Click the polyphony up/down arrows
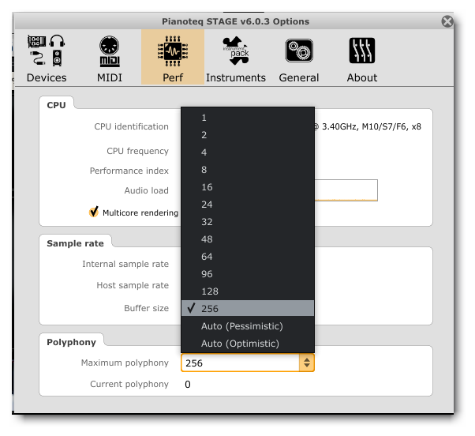The height and width of the screenshot is (436, 475). pos(307,363)
